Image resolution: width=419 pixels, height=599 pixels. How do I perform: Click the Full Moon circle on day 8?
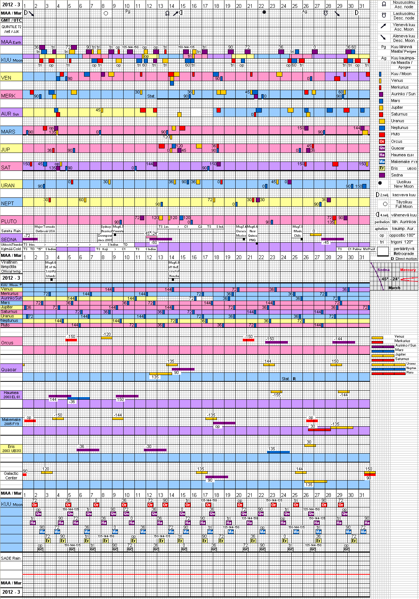click(106, 13)
